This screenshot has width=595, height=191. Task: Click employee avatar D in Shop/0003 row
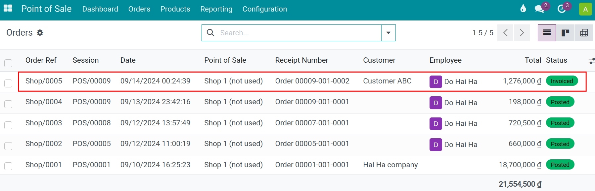pyautogui.click(x=435, y=124)
